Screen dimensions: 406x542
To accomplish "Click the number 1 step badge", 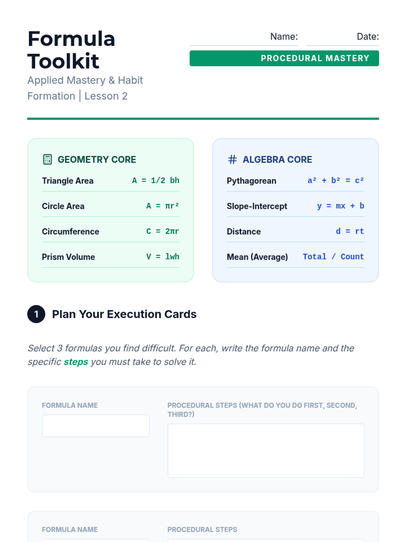I will coord(36,314).
